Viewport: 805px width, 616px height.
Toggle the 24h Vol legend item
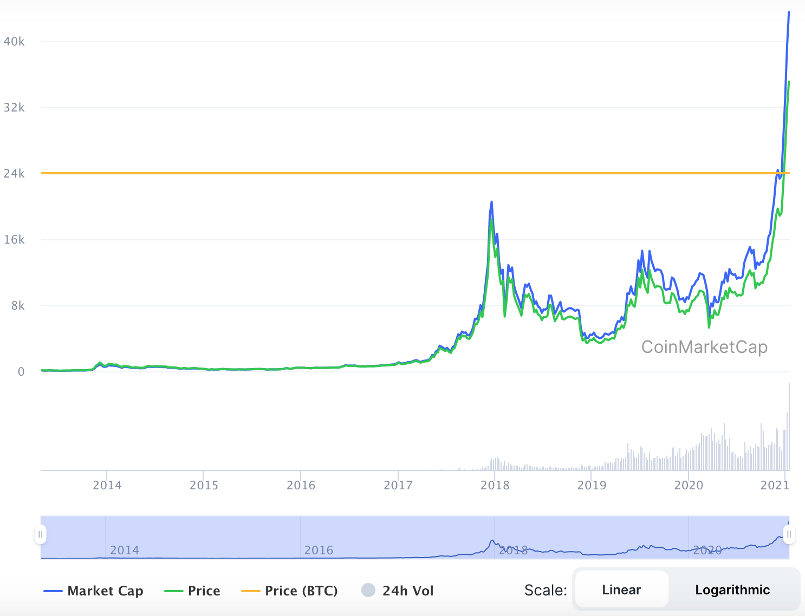[398, 591]
